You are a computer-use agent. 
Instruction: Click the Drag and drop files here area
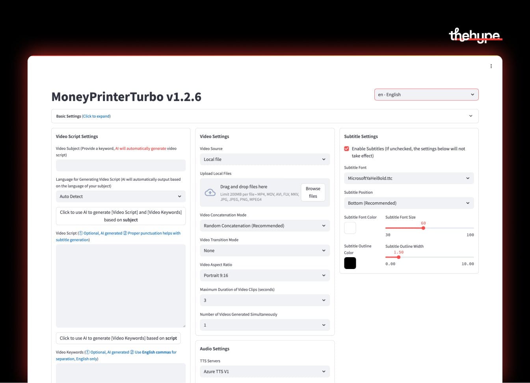click(265, 192)
